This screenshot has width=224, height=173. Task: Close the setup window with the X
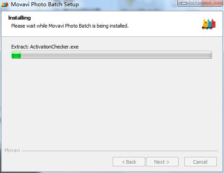coord(212,3)
